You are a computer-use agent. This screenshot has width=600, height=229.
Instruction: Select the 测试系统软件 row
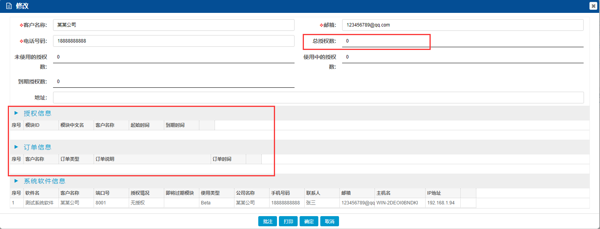point(39,203)
